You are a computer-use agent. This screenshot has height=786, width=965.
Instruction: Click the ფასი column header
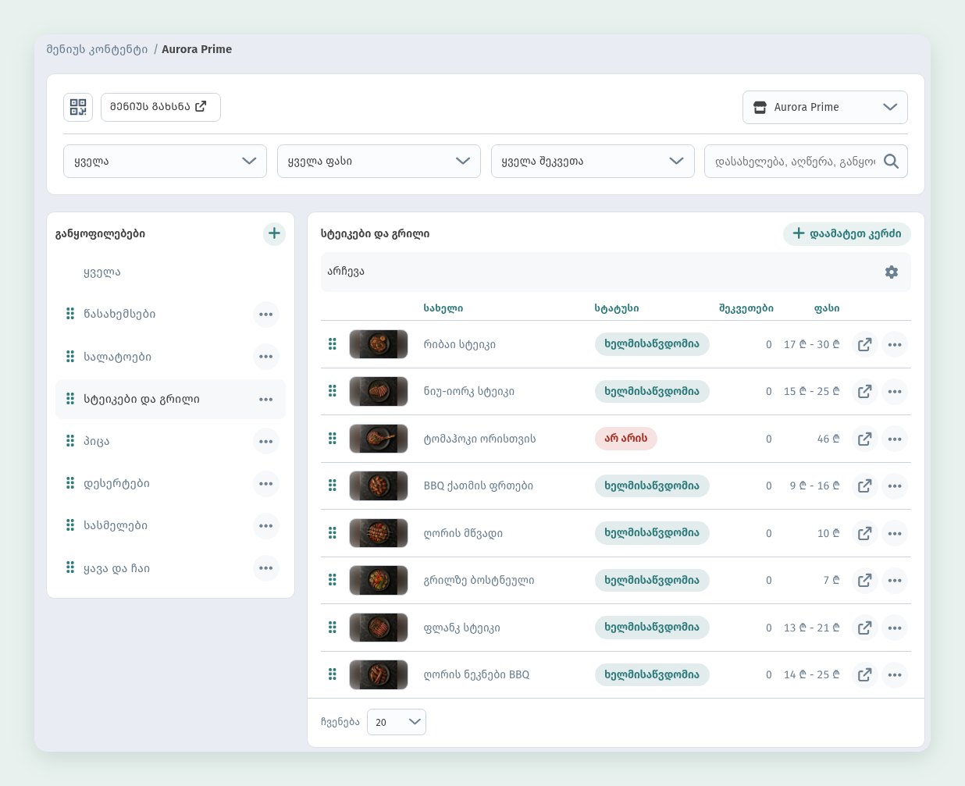pyautogui.click(x=827, y=308)
